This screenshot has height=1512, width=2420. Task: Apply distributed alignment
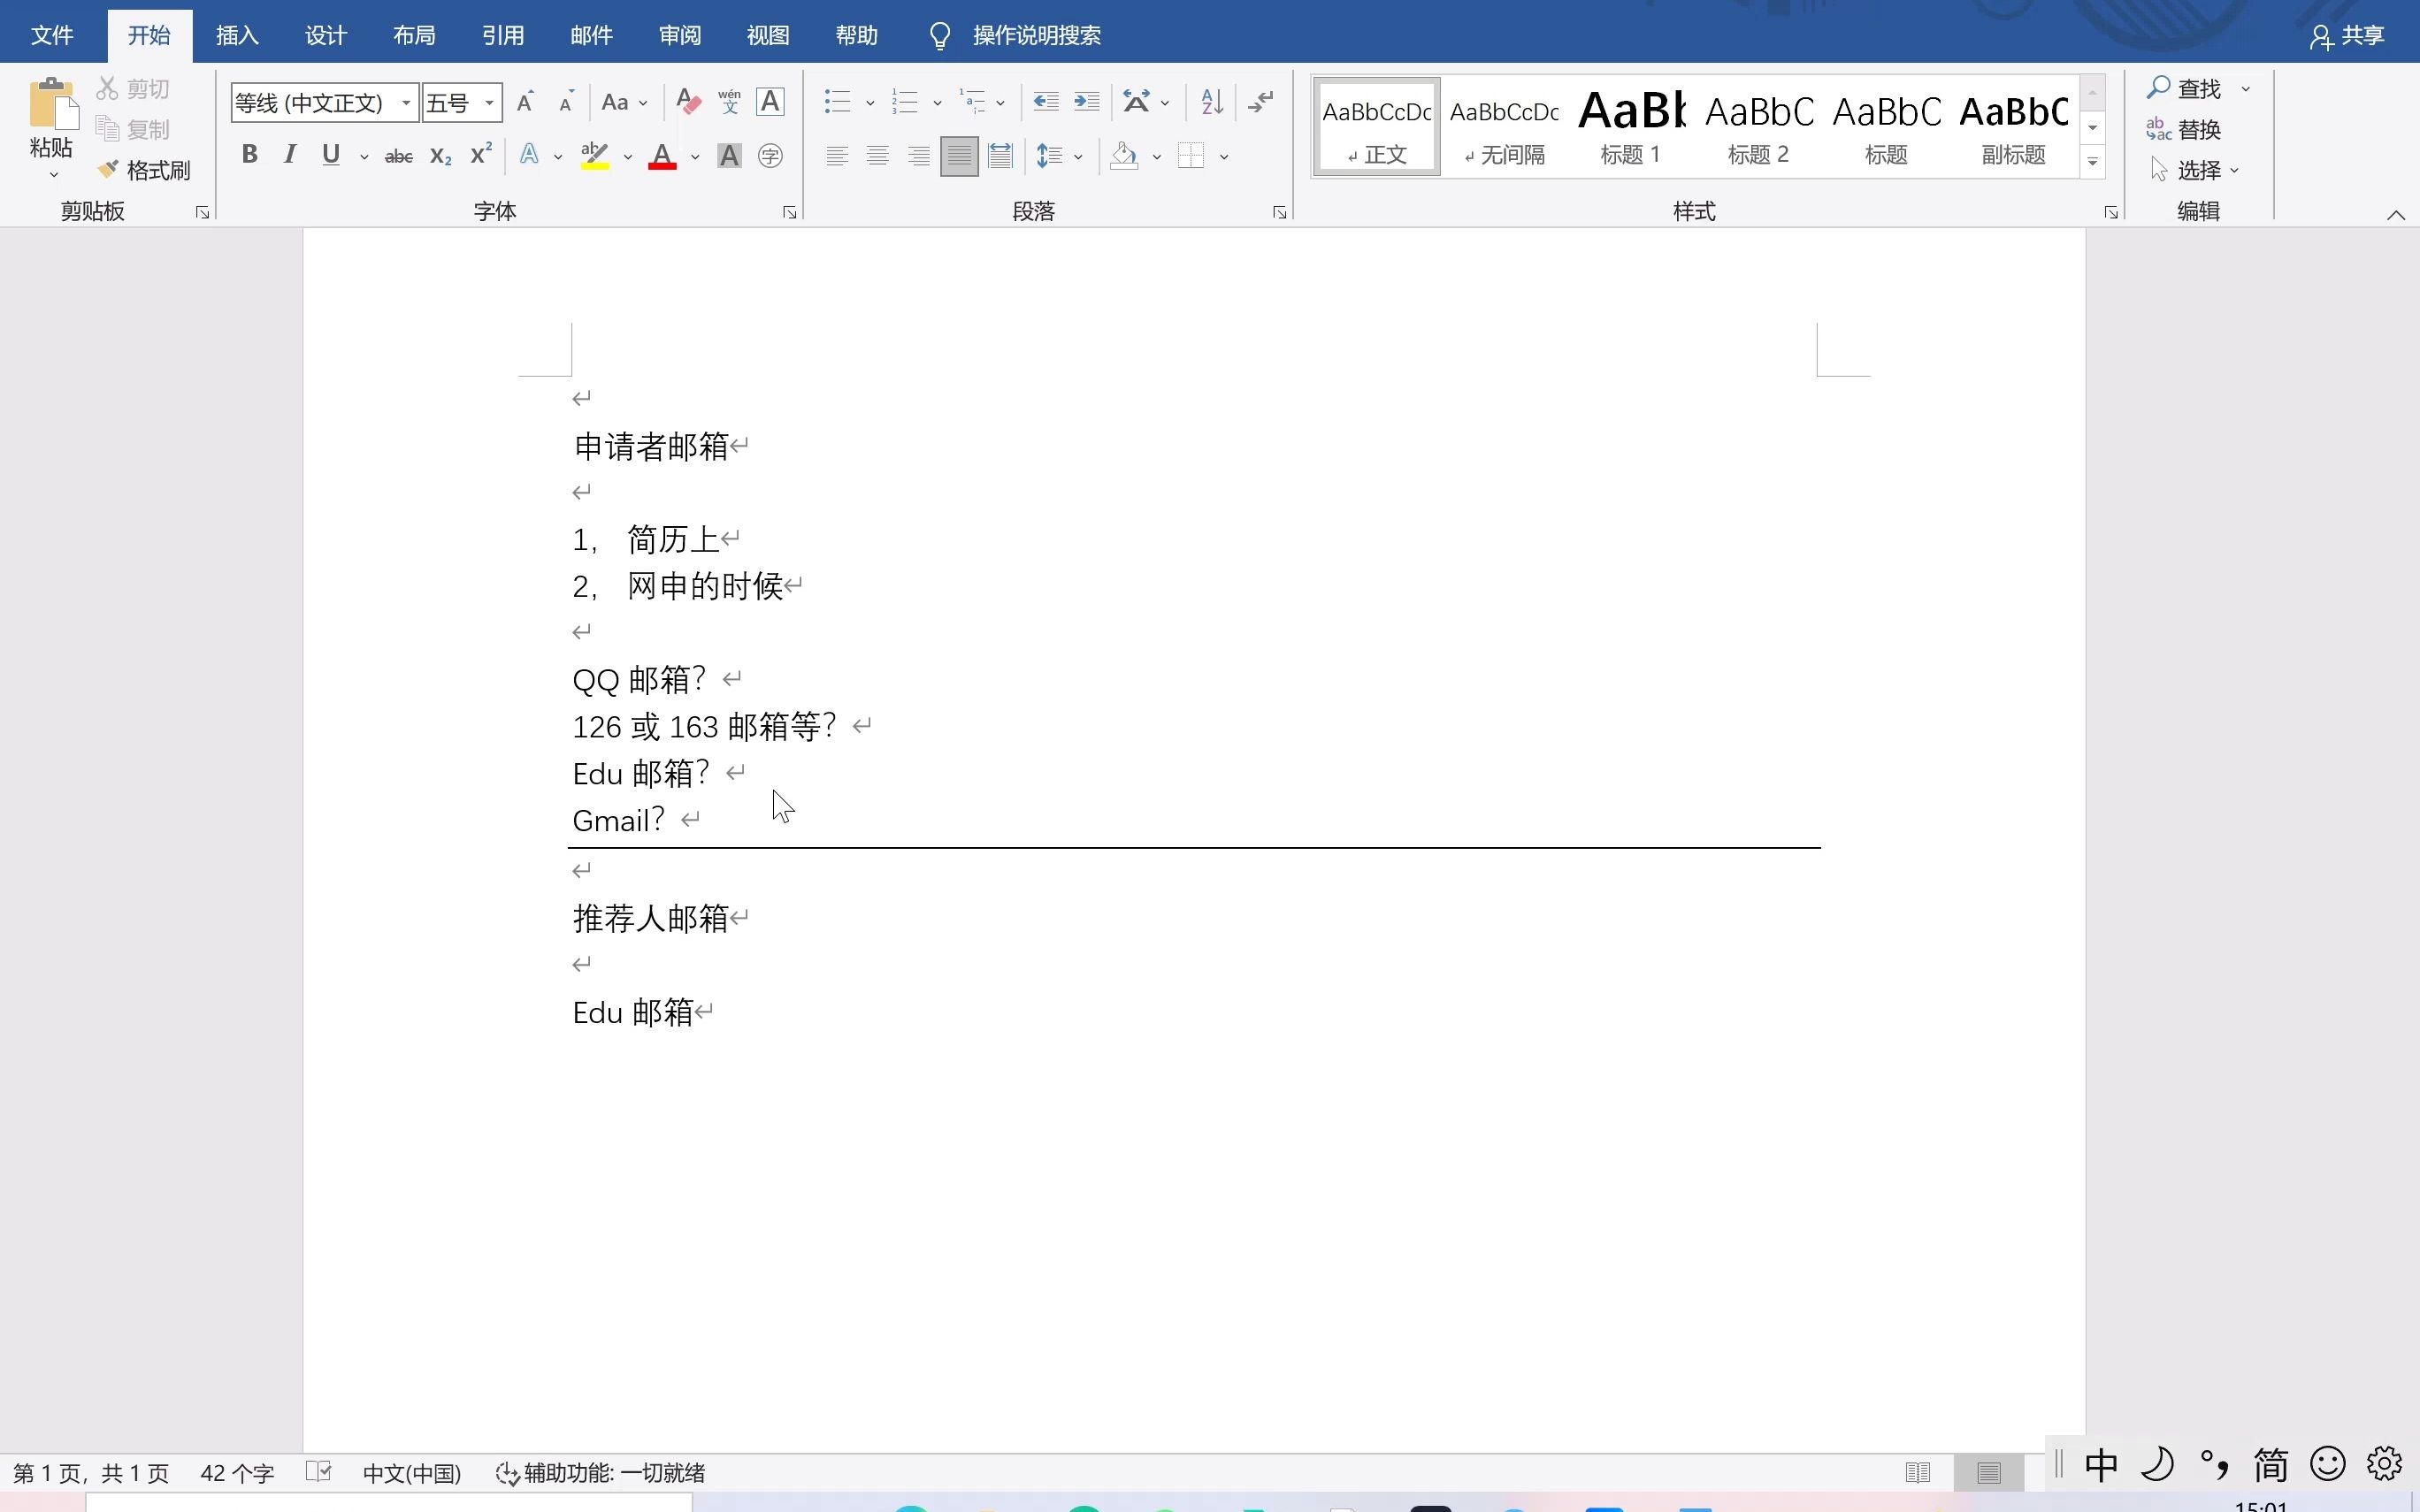[1000, 156]
